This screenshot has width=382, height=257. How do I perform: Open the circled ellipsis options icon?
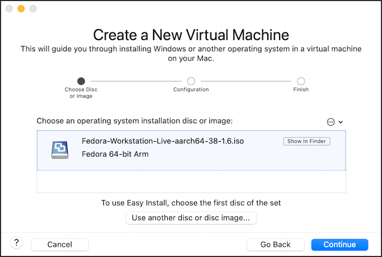point(331,122)
